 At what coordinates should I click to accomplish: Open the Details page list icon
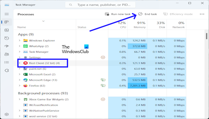(x=7, y=62)
